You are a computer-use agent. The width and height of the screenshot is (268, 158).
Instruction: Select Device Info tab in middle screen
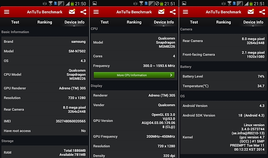point(164,22)
